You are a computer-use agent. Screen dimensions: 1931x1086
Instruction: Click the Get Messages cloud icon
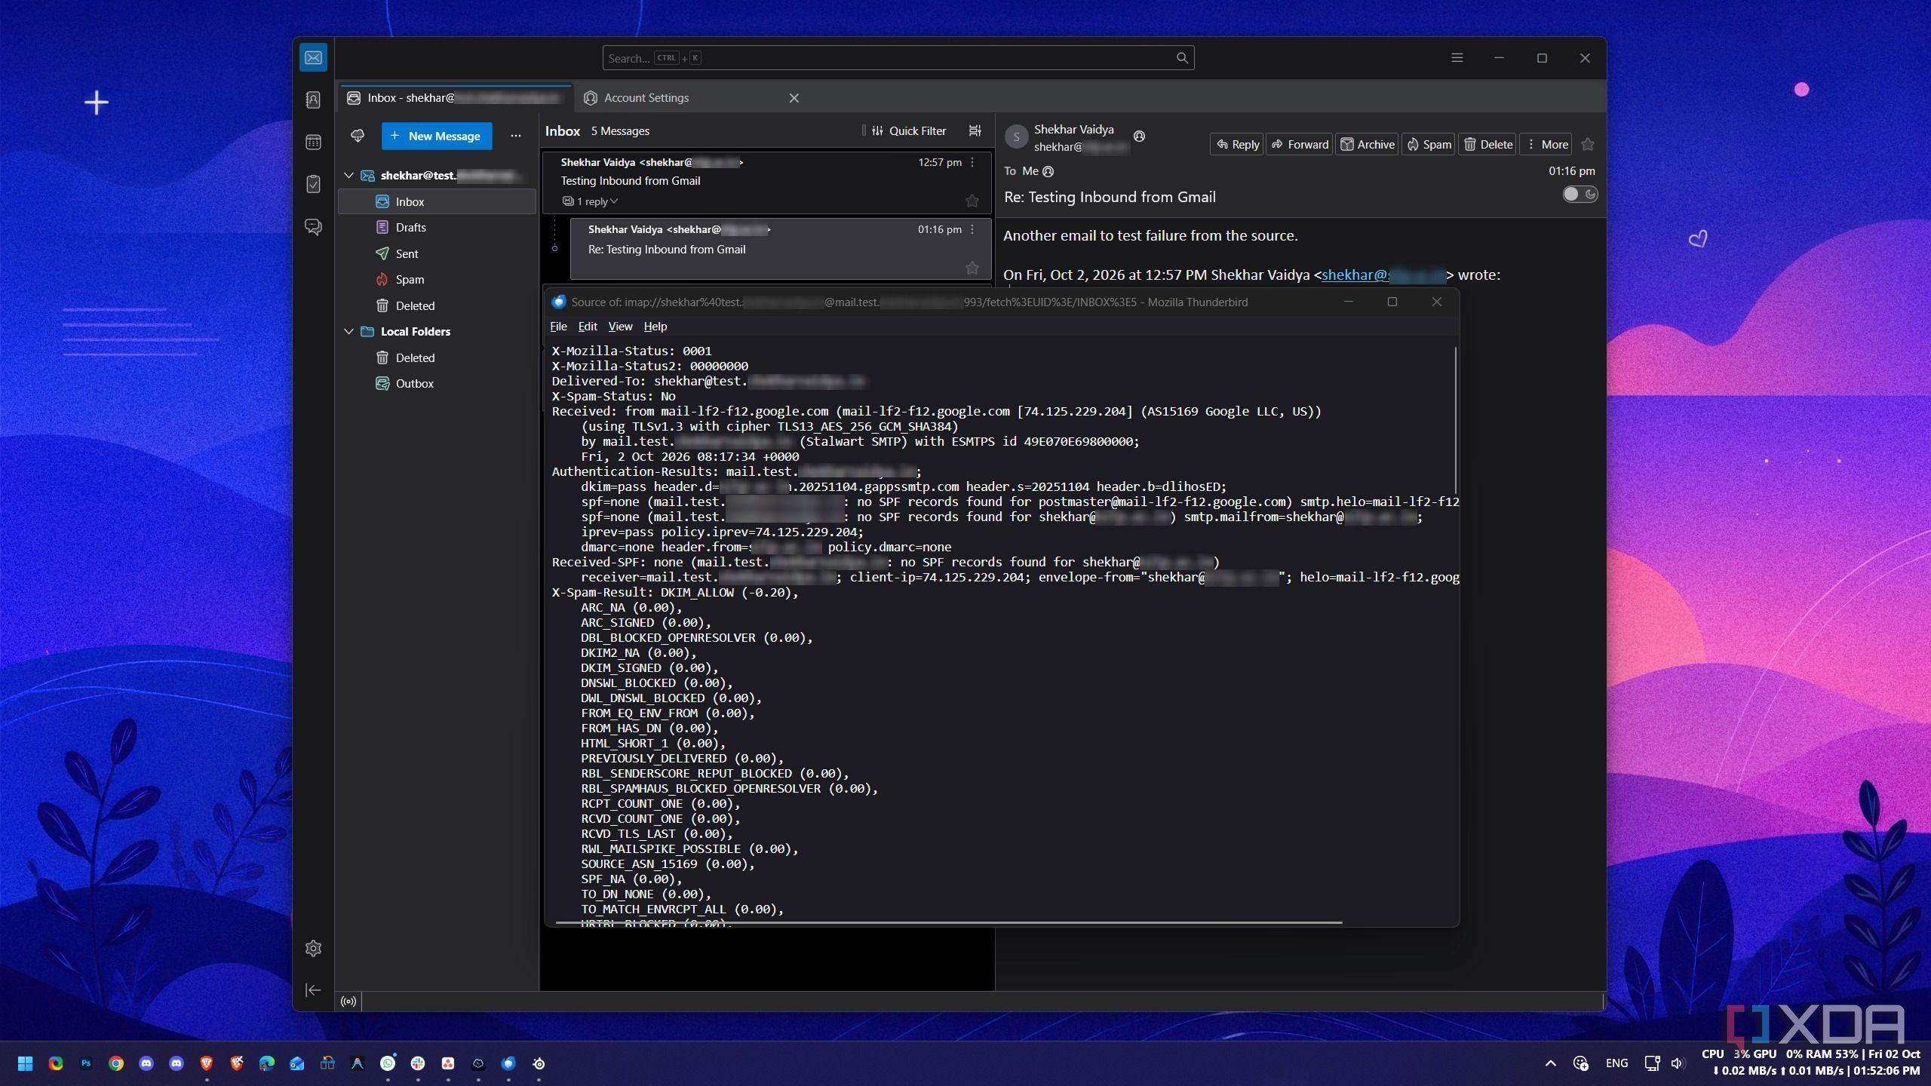[358, 136]
